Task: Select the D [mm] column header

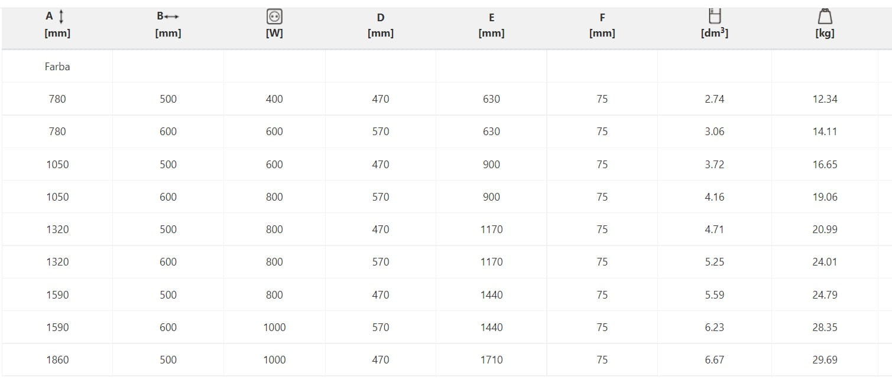Action: point(380,25)
